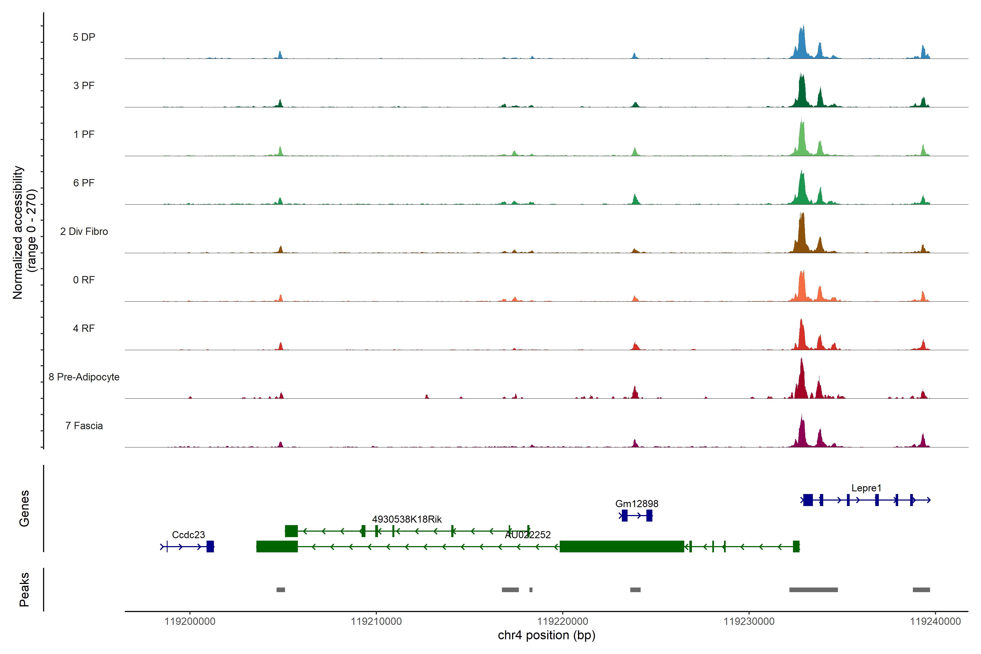The height and width of the screenshot is (654, 981).
Task: Click the 119220000 axis tick label
Action: (562, 621)
